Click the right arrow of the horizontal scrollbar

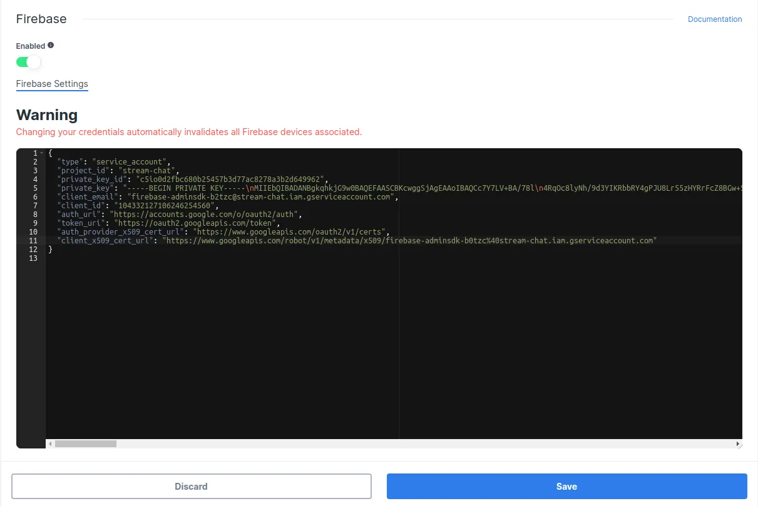coord(738,443)
